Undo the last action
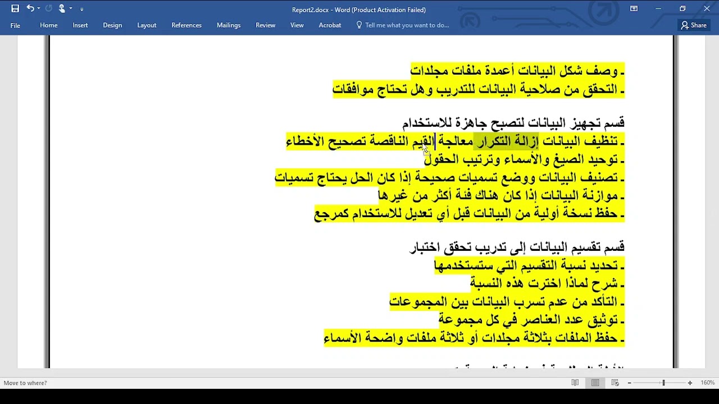Viewport: 719px width, 404px height. [x=30, y=8]
